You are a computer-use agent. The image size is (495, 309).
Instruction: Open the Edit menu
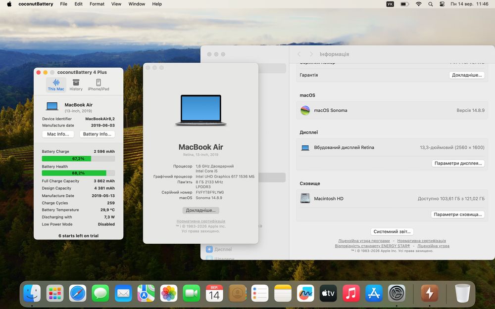click(x=78, y=4)
